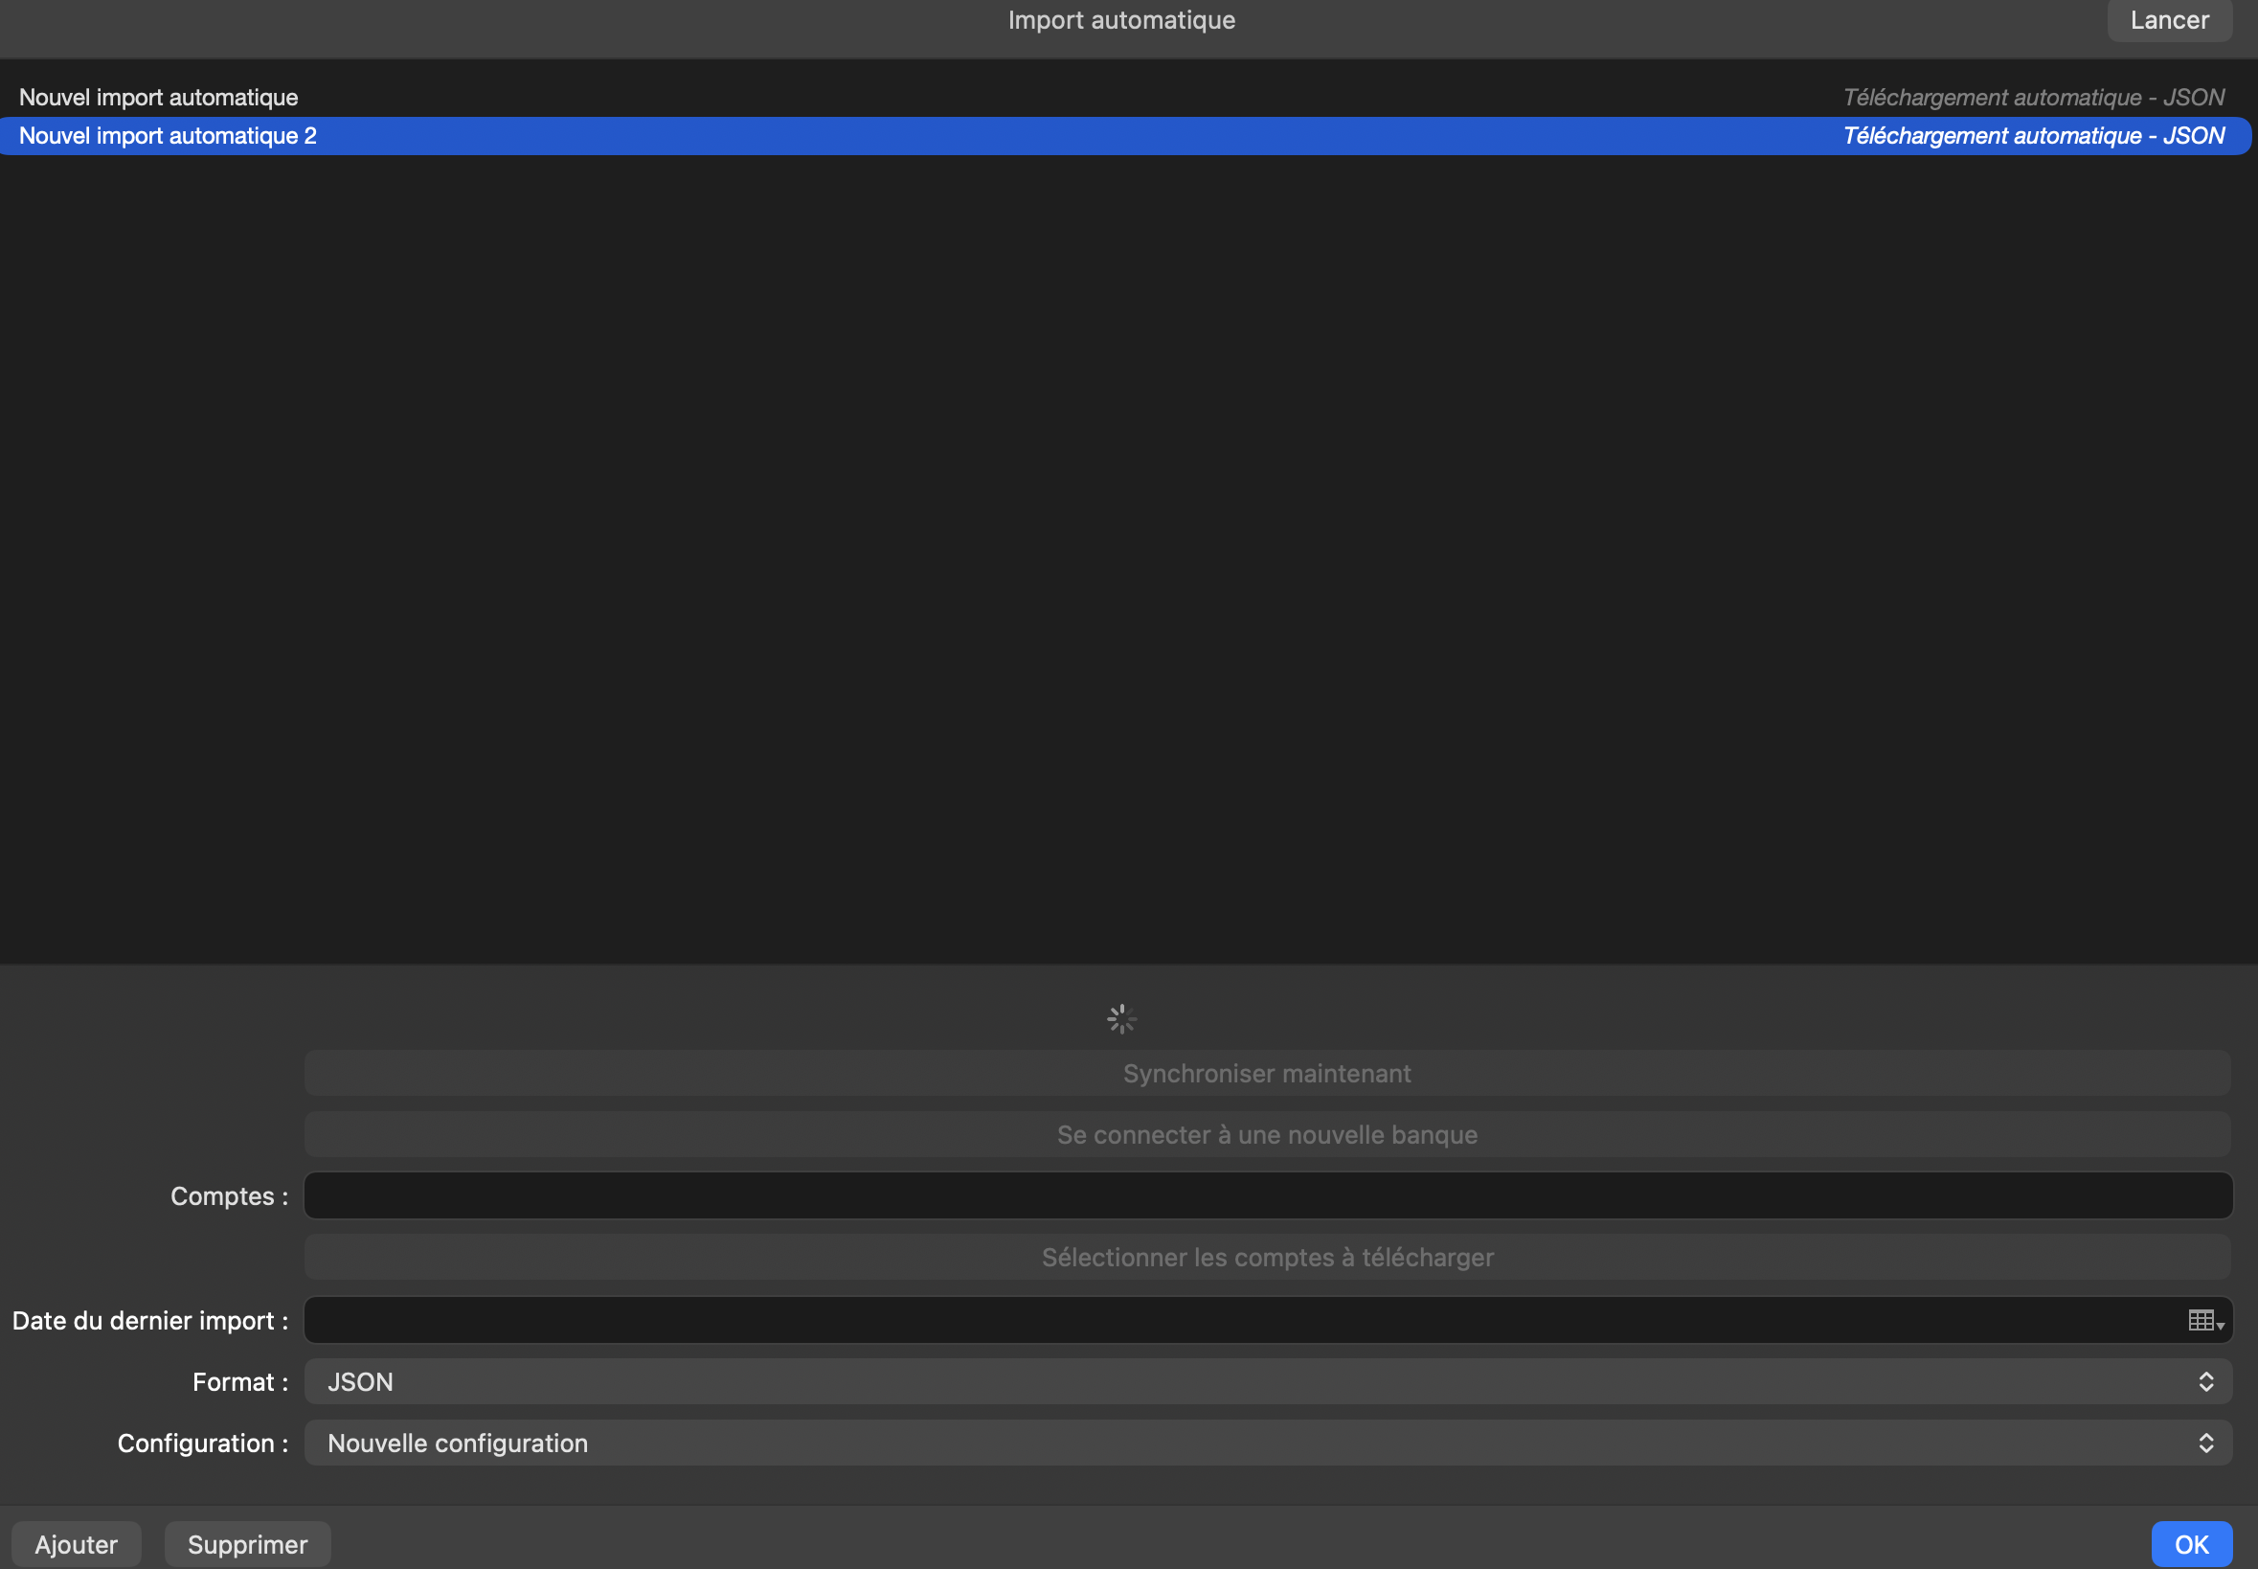
Task: Focus the Comptes input field
Action: [1268, 1195]
